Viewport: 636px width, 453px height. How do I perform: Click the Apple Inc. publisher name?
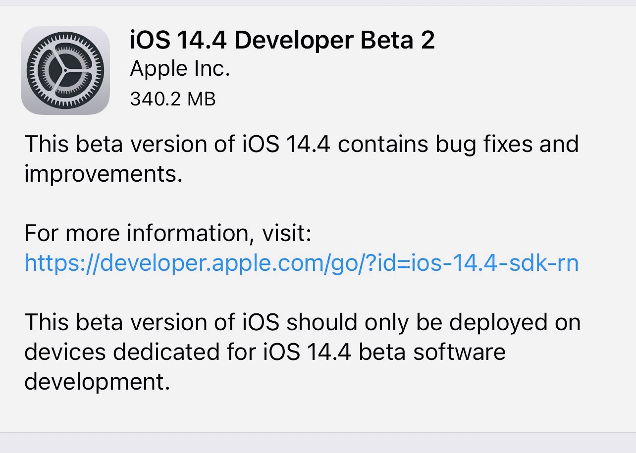[x=180, y=70]
